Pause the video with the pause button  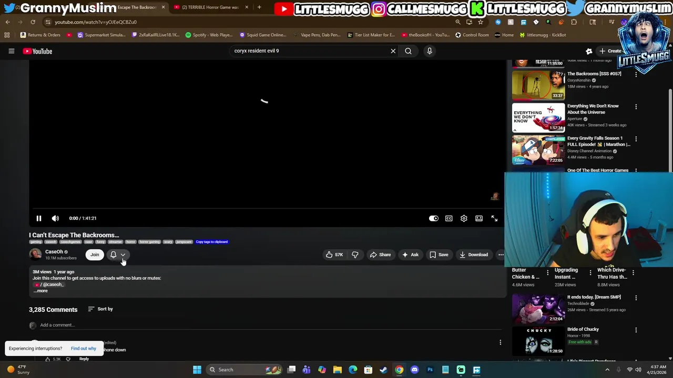[x=38, y=218]
